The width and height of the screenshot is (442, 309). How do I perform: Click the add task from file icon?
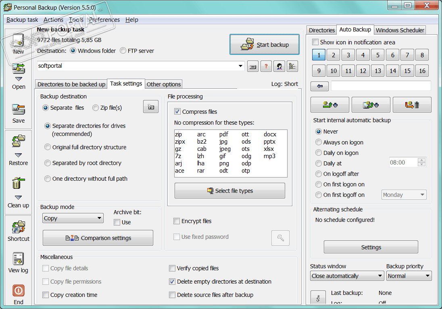[371, 105]
